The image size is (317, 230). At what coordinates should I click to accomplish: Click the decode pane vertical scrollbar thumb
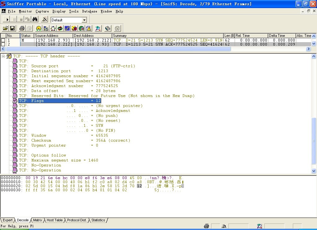tap(314, 141)
